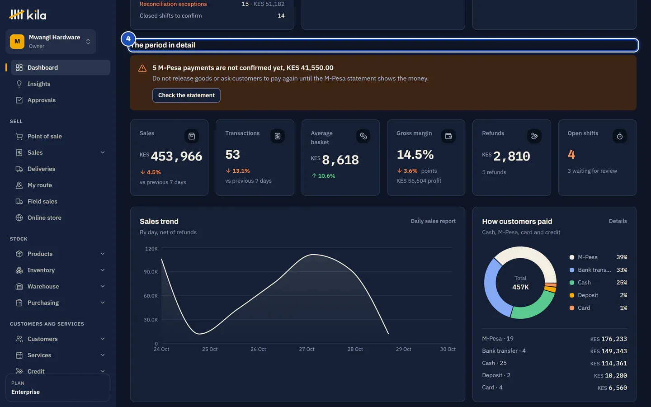Click the Online store globe icon

click(x=19, y=218)
